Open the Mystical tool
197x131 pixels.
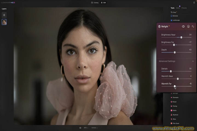174,115
